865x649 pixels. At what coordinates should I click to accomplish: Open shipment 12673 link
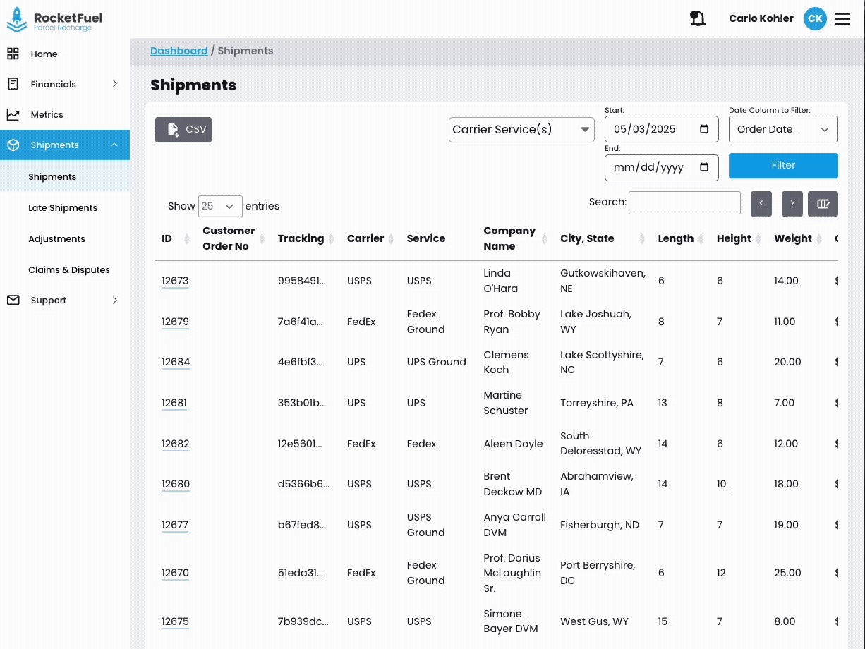pos(175,281)
